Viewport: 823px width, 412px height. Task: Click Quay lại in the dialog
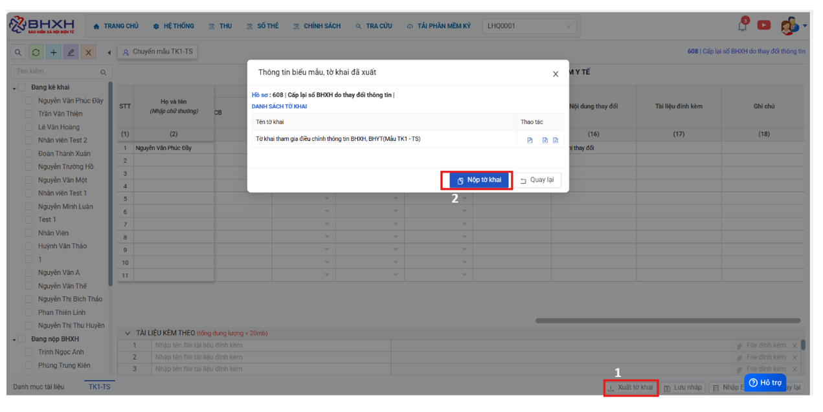pyautogui.click(x=537, y=180)
